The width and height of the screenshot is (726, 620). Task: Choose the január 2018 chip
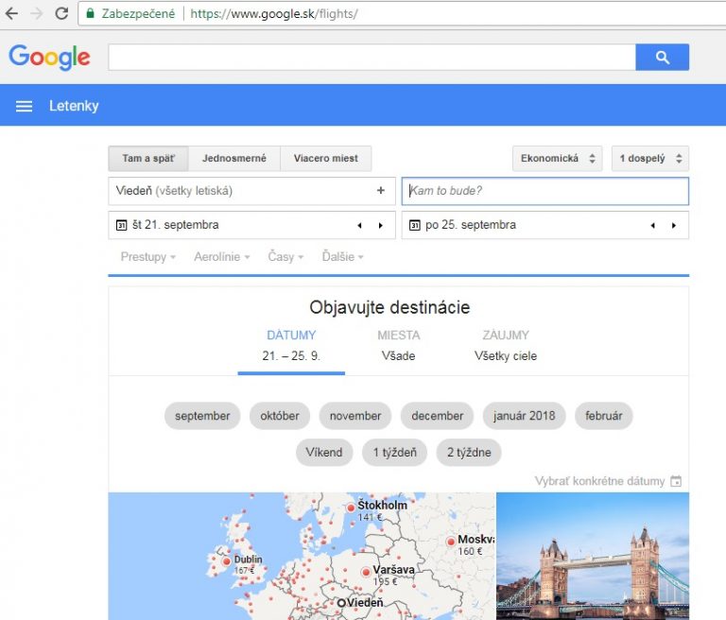tap(524, 416)
